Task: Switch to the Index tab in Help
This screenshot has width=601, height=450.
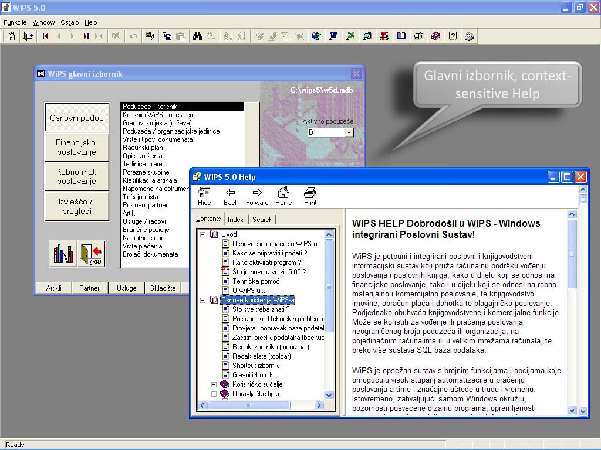Action: click(x=235, y=220)
